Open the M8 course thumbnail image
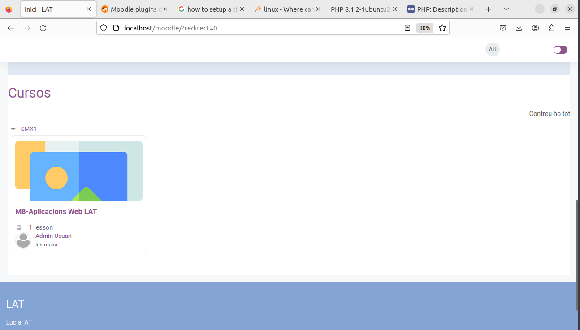This screenshot has height=330, width=580. (78, 170)
